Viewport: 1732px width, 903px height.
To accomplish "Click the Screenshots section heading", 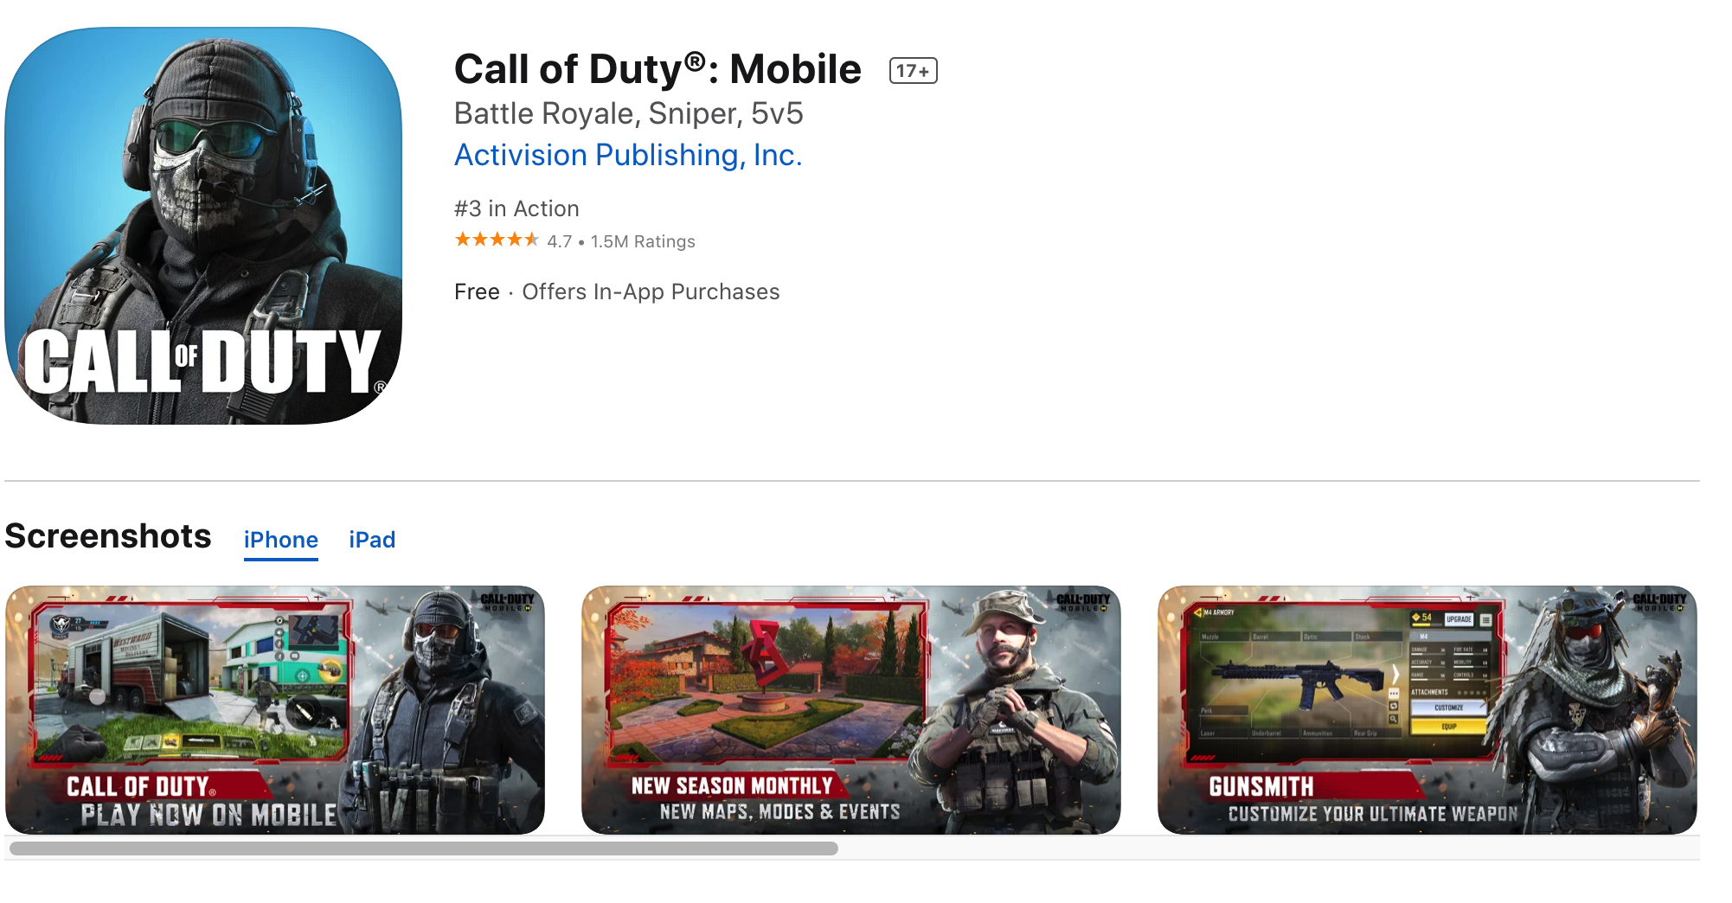I will (x=108, y=536).
